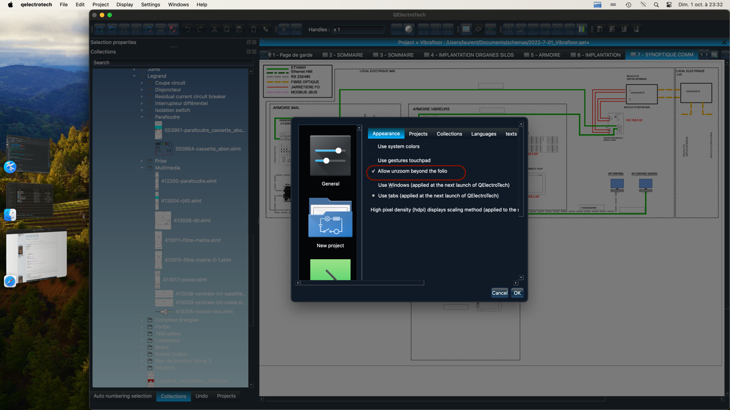Switch to the Languages settings tab
Screen dimensions: 730x410
(484, 134)
